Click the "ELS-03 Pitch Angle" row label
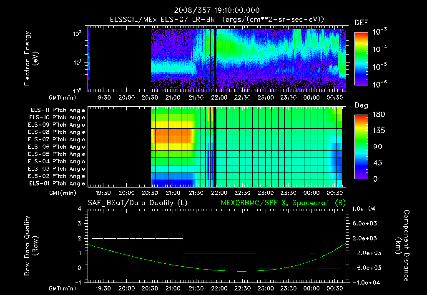 (x=56, y=169)
